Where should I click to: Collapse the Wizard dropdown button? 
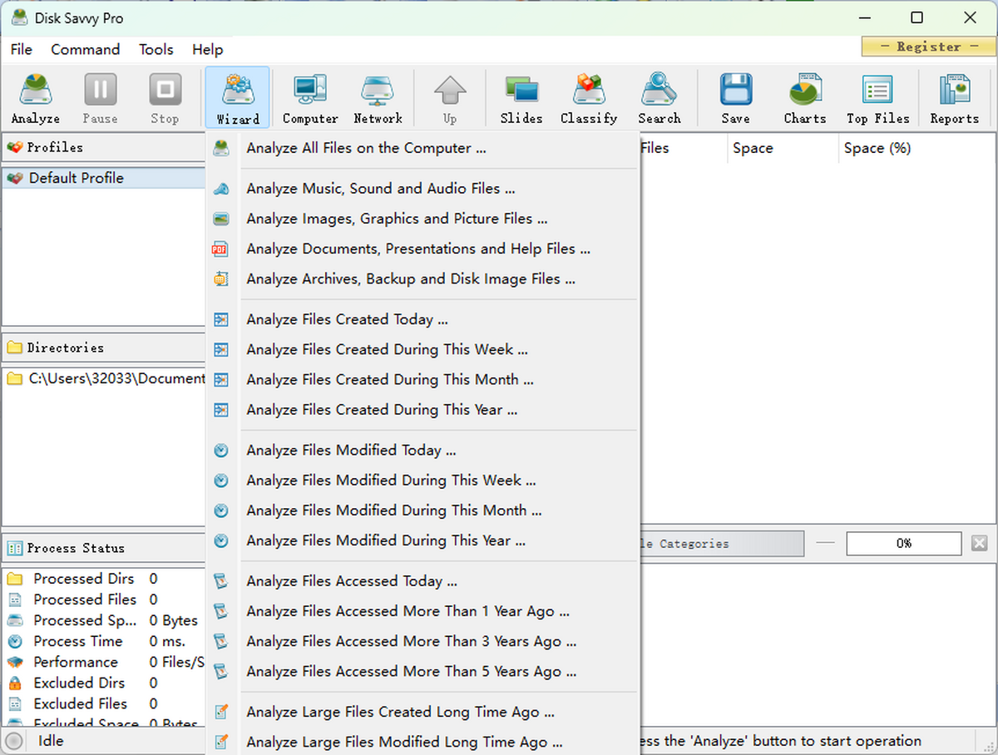(x=238, y=98)
